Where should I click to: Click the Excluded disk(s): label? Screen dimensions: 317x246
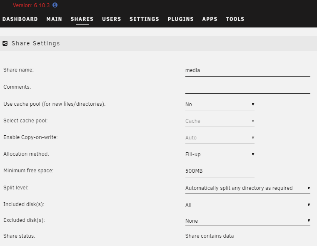[24, 220]
